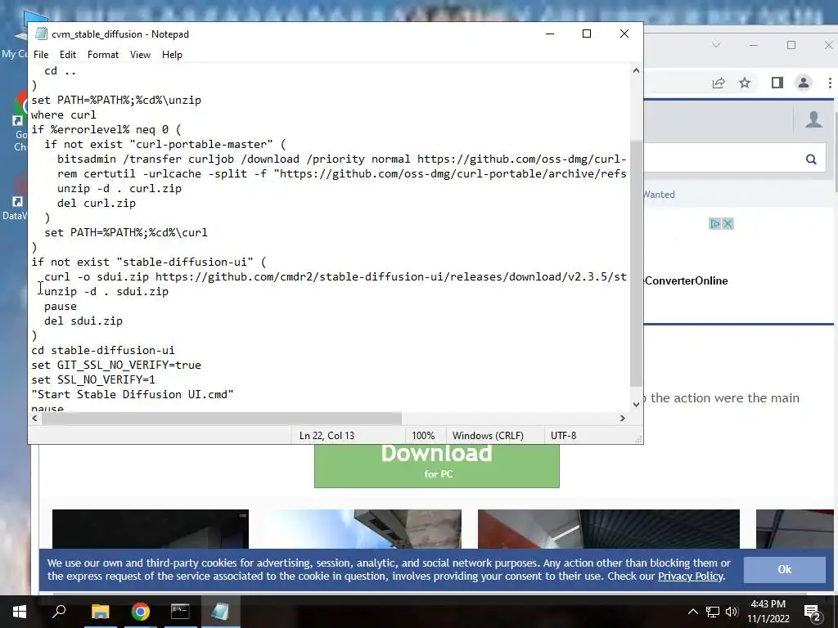838x628 pixels.
Task: Open the notification center icon
Action: point(813,612)
